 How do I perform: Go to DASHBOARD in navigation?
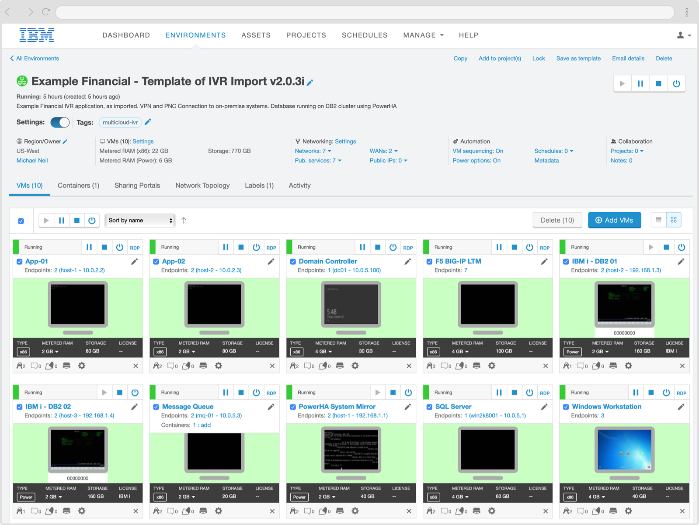[126, 35]
